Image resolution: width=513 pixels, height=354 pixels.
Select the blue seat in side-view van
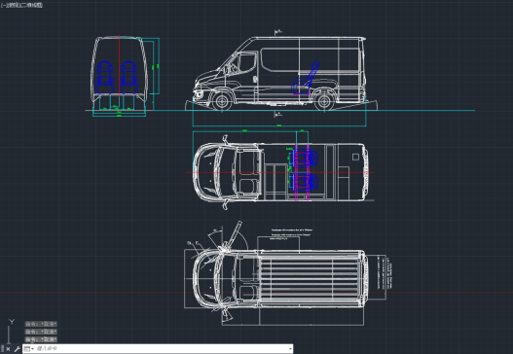coord(305,79)
